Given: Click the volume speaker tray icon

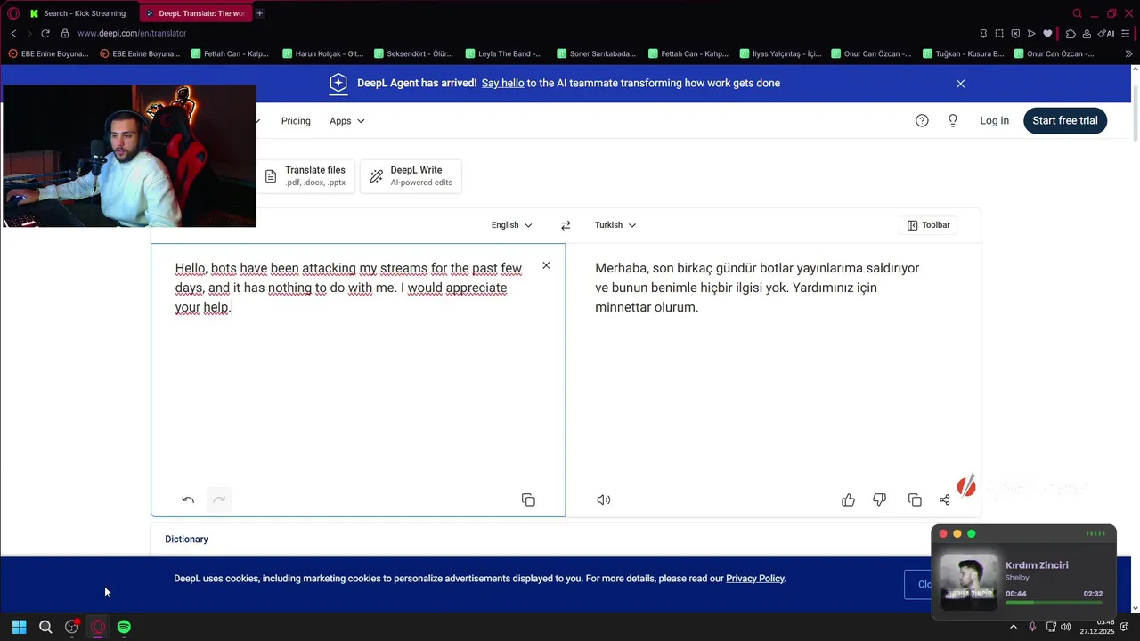Looking at the screenshot, I should (x=1066, y=627).
